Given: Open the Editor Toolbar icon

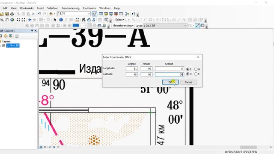Looking at the screenshot, I should point(95,14).
